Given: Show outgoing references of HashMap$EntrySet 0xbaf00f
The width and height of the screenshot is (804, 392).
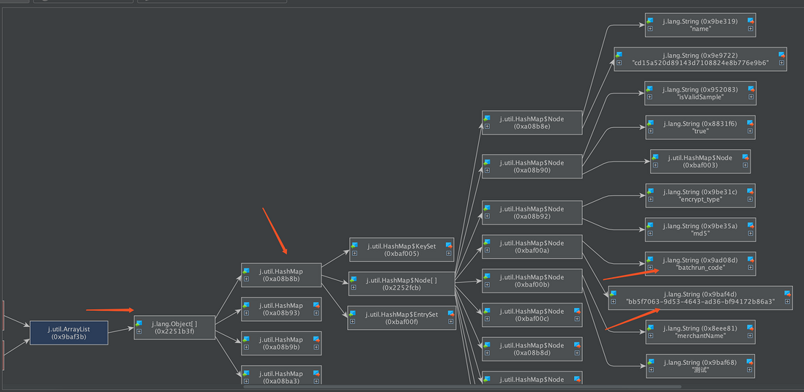Looking at the screenshot, I should pos(451,314).
